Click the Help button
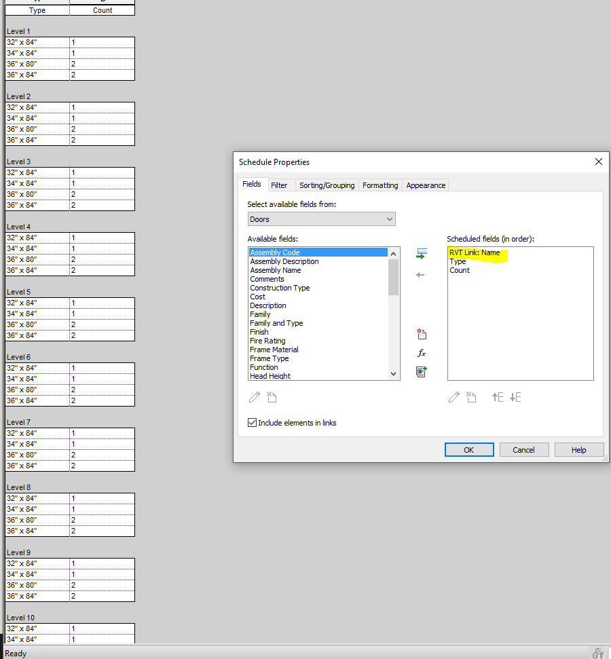 tap(579, 450)
